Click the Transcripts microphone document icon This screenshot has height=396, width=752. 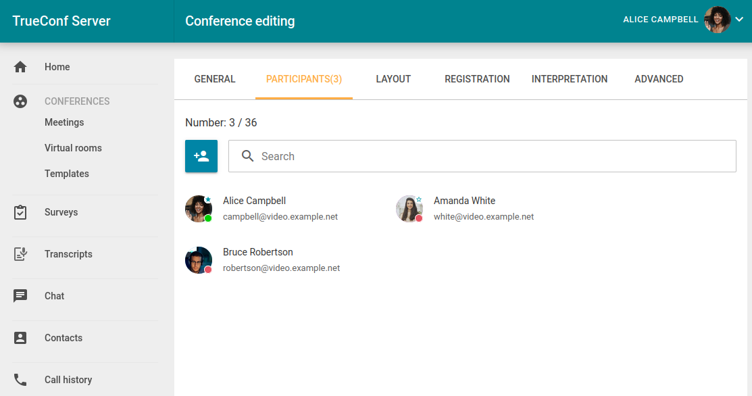click(20, 254)
